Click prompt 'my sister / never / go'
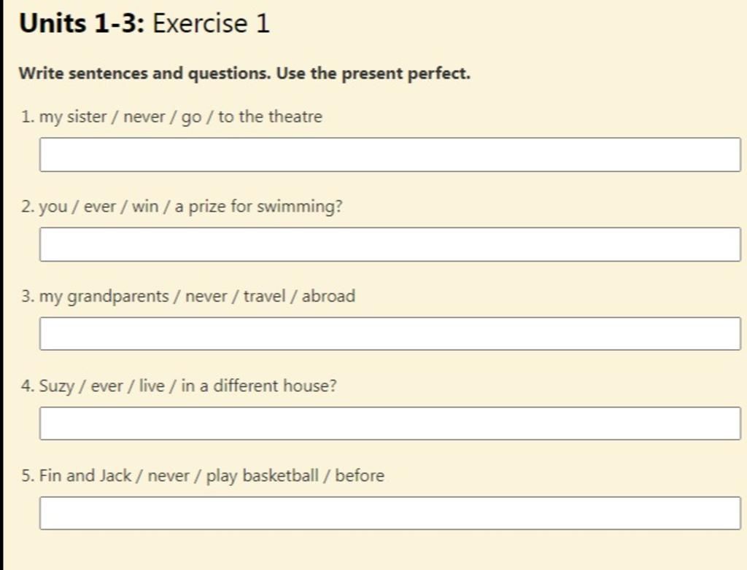747x570 pixels. click(120, 117)
